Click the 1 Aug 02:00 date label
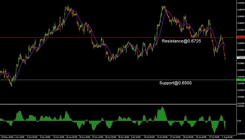This screenshot has width=245, height=140. (227, 137)
